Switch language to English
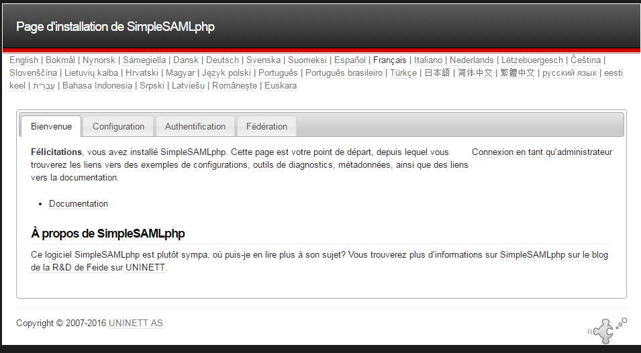The width and height of the screenshot is (641, 353). coord(23,60)
